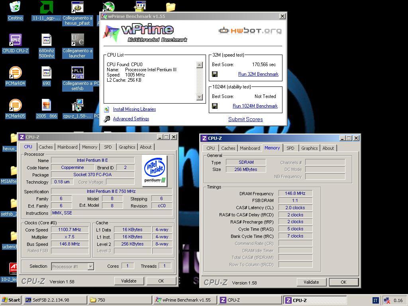Launch PCMark05 desktop icon
The height and width of the screenshot is (306, 408).
point(16,105)
